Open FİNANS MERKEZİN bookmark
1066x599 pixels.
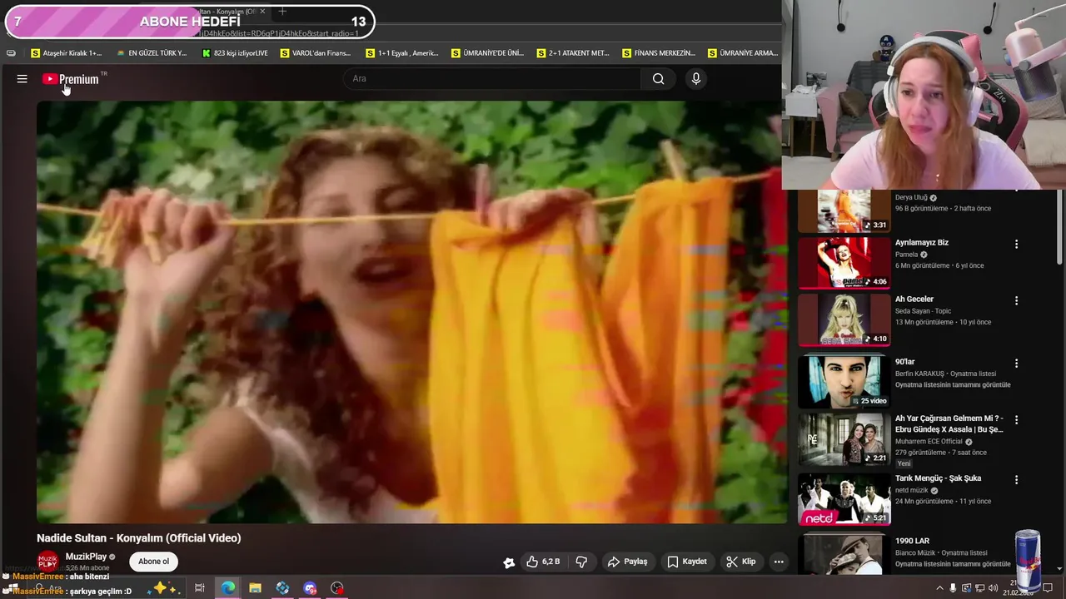click(x=658, y=53)
